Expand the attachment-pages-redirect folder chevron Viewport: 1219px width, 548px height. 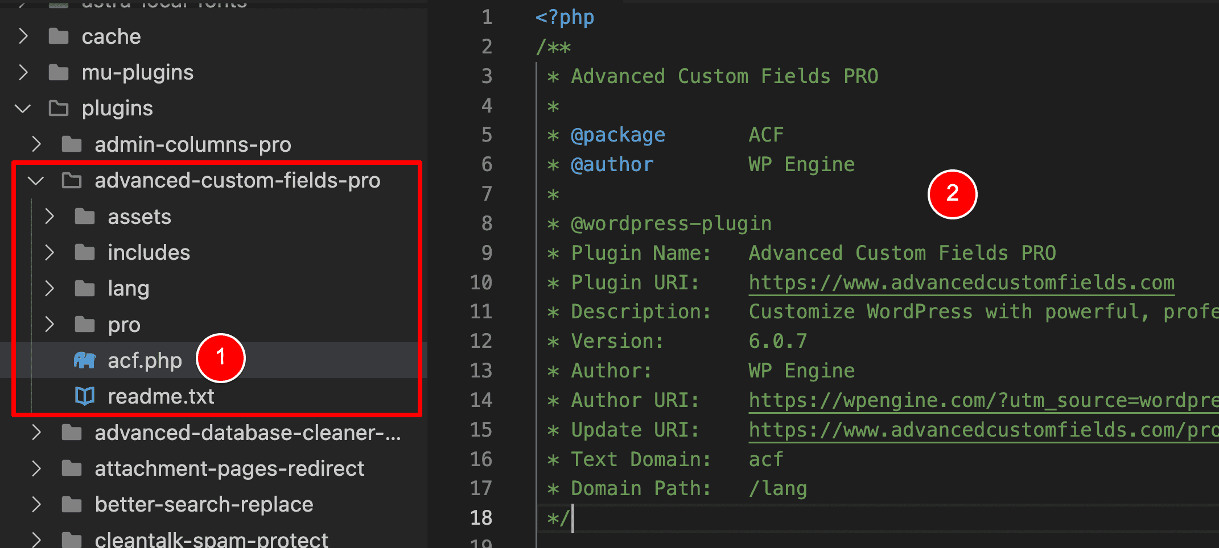36,468
